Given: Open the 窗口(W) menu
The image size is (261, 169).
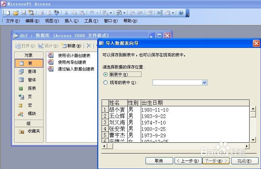Looking at the screenshot, I should point(111,21).
